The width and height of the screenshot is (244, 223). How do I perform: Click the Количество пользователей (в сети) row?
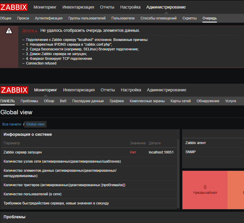pyautogui.click(x=89, y=194)
